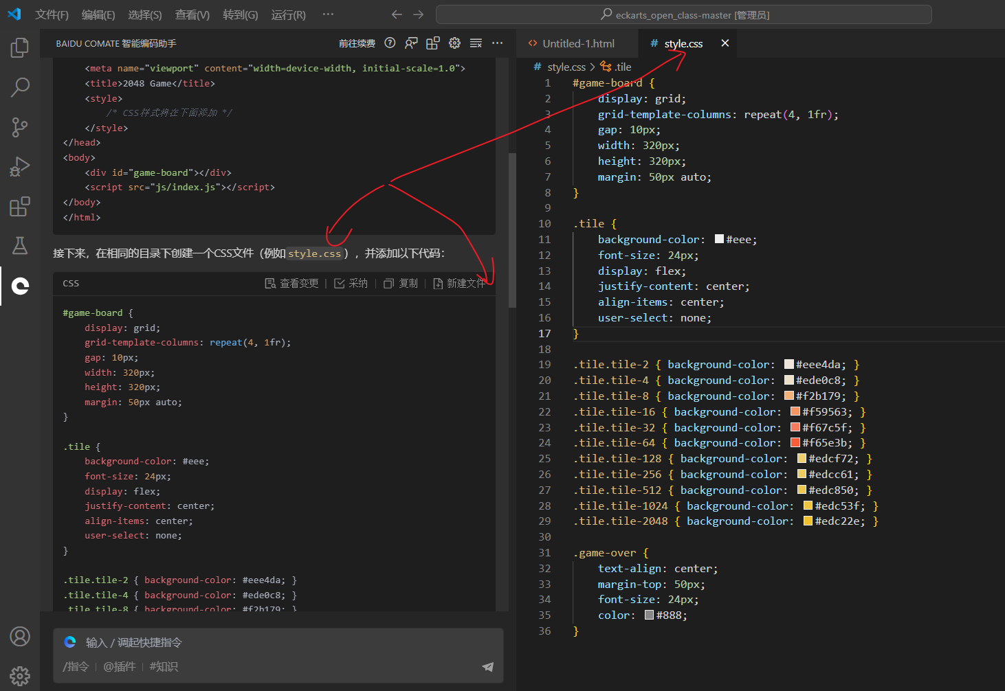Click the style.css breadcrumb segment

566,67
